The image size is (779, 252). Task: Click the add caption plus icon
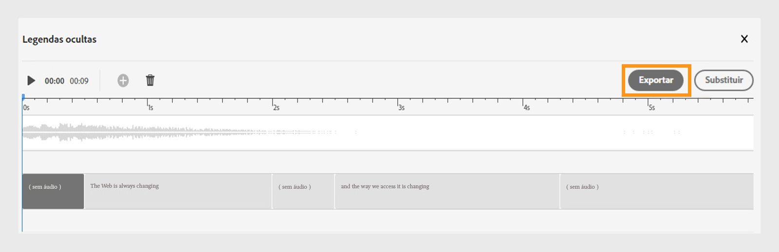pyautogui.click(x=123, y=81)
